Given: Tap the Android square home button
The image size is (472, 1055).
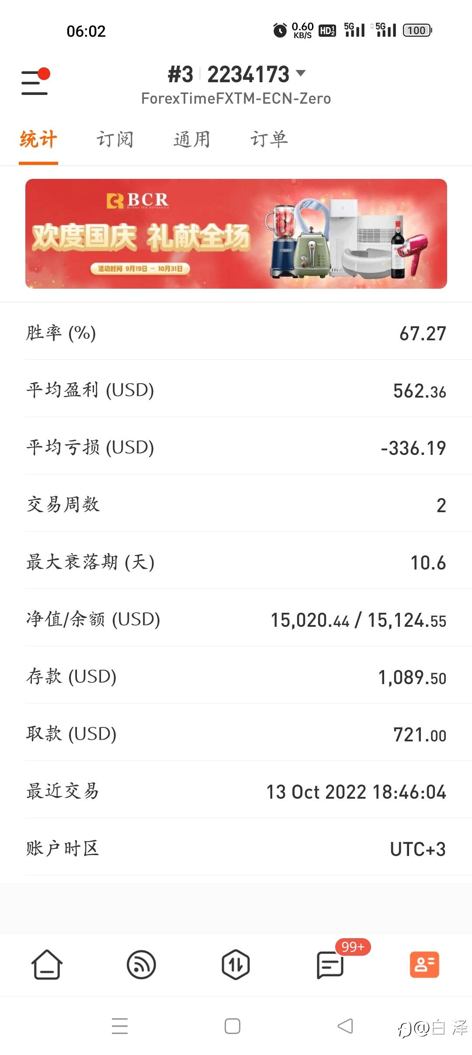Looking at the screenshot, I should [x=233, y=1026].
